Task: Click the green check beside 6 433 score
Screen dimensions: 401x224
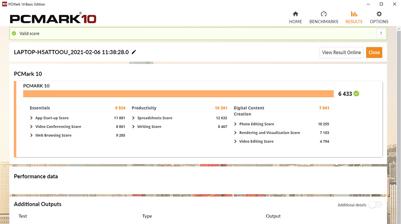Action: (x=356, y=94)
